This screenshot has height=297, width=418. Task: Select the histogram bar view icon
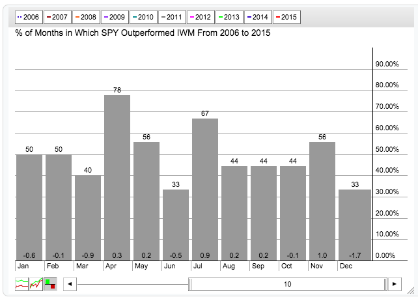click(50, 284)
